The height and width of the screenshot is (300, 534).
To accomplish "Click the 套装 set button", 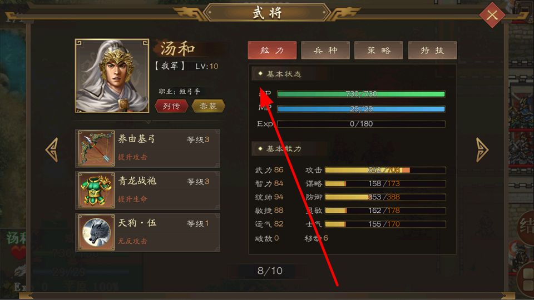I will pos(208,106).
